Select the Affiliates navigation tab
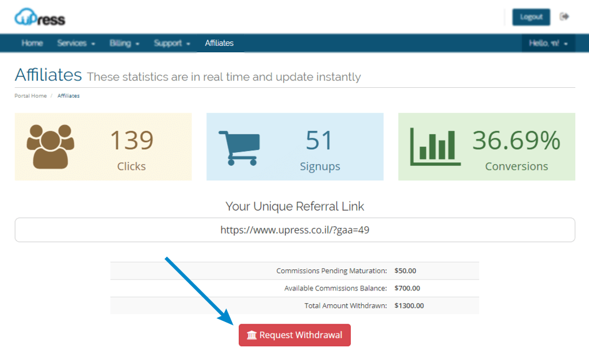The image size is (589, 353). pyautogui.click(x=219, y=43)
